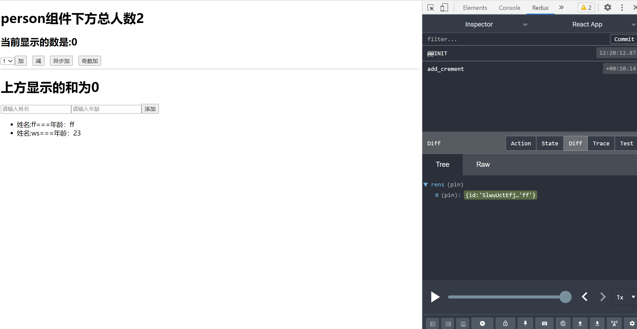Dock Redux panel to the left
637x329 pixels.
tap(433, 323)
